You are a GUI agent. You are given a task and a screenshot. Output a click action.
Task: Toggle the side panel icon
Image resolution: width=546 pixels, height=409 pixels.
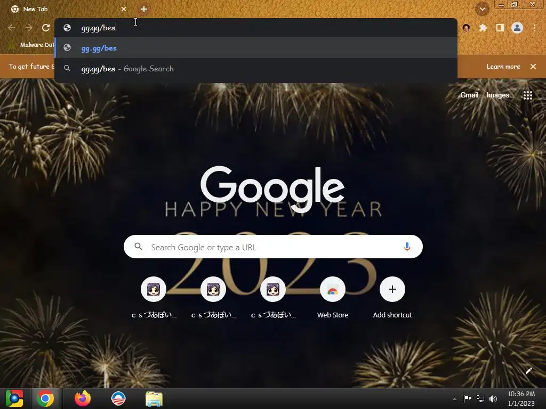point(500,28)
